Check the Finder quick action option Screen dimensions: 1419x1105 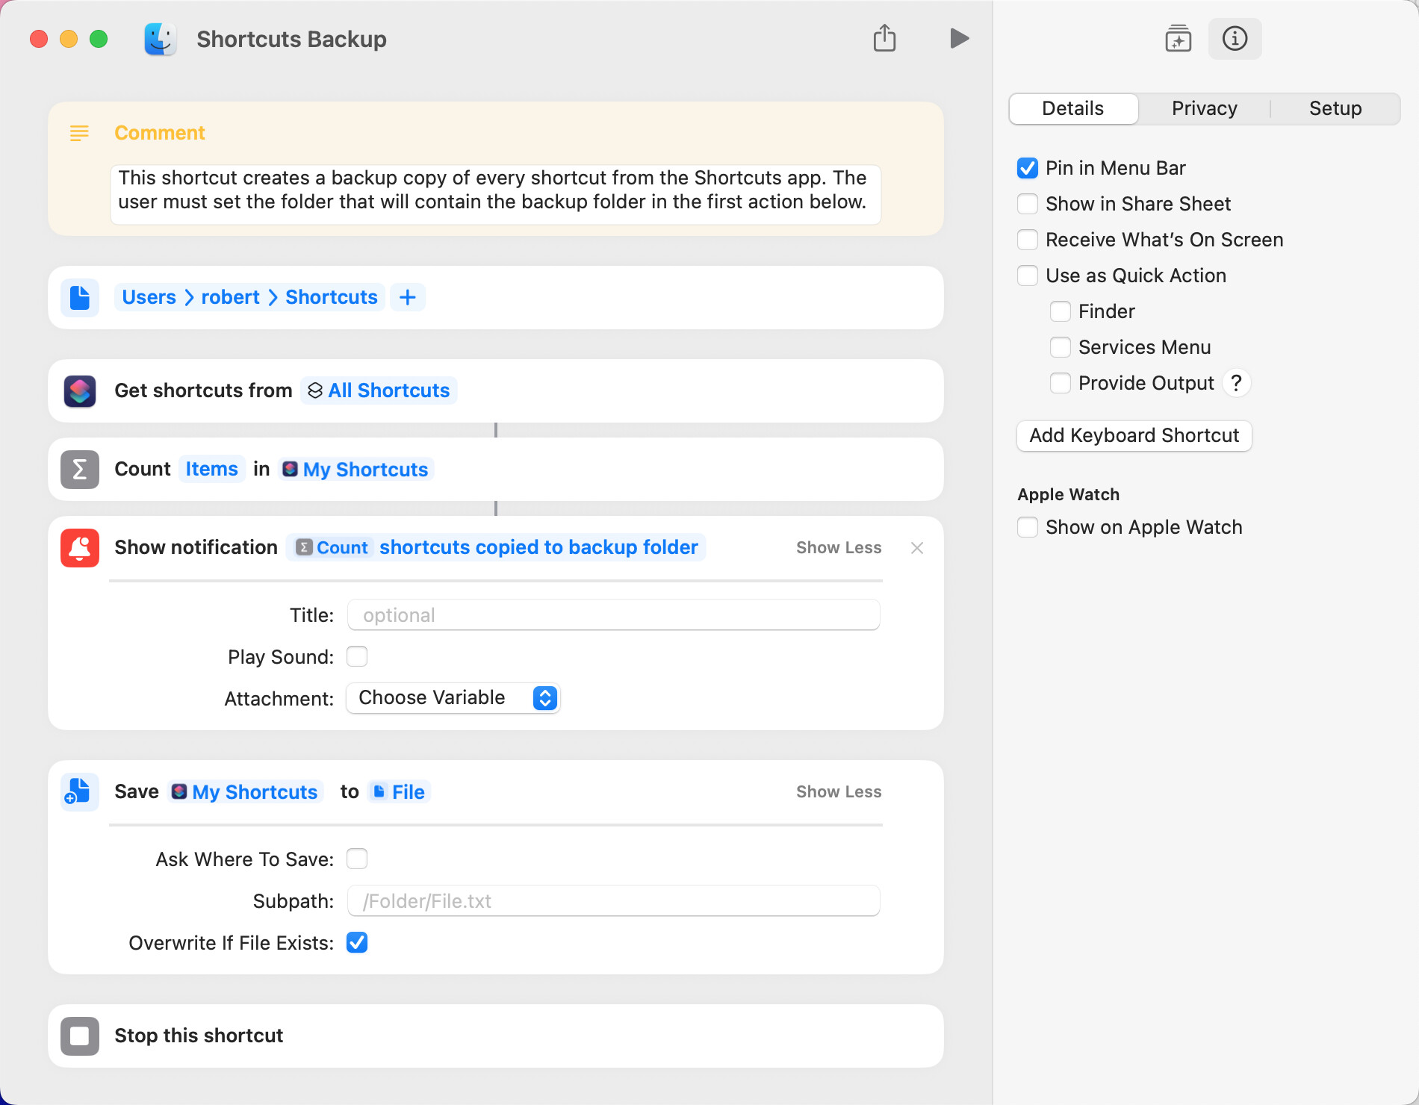pyautogui.click(x=1061, y=311)
